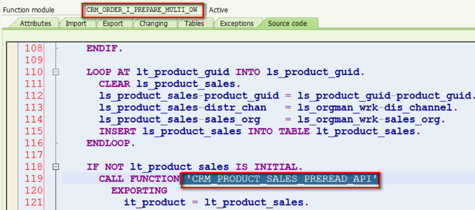Click line number 119 in the gutter
The width and height of the screenshot is (475, 210).
point(34,179)
